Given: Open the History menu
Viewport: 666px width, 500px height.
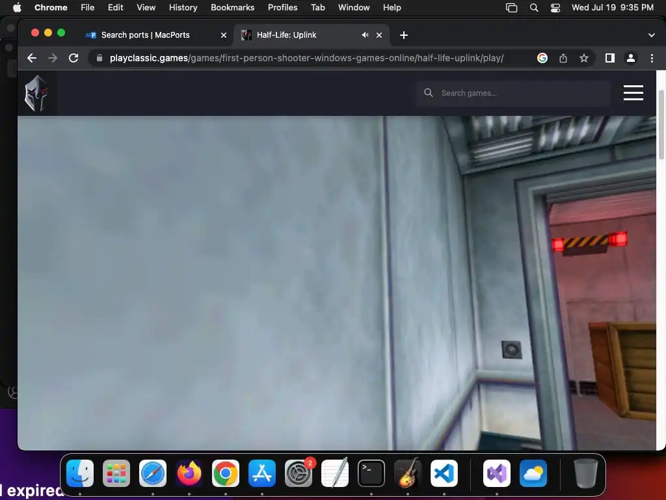Looking at the screenshot, I should [183, 8].
